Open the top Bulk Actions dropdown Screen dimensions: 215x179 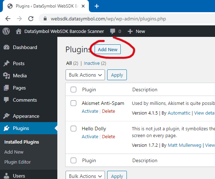[x=85, y=75]
